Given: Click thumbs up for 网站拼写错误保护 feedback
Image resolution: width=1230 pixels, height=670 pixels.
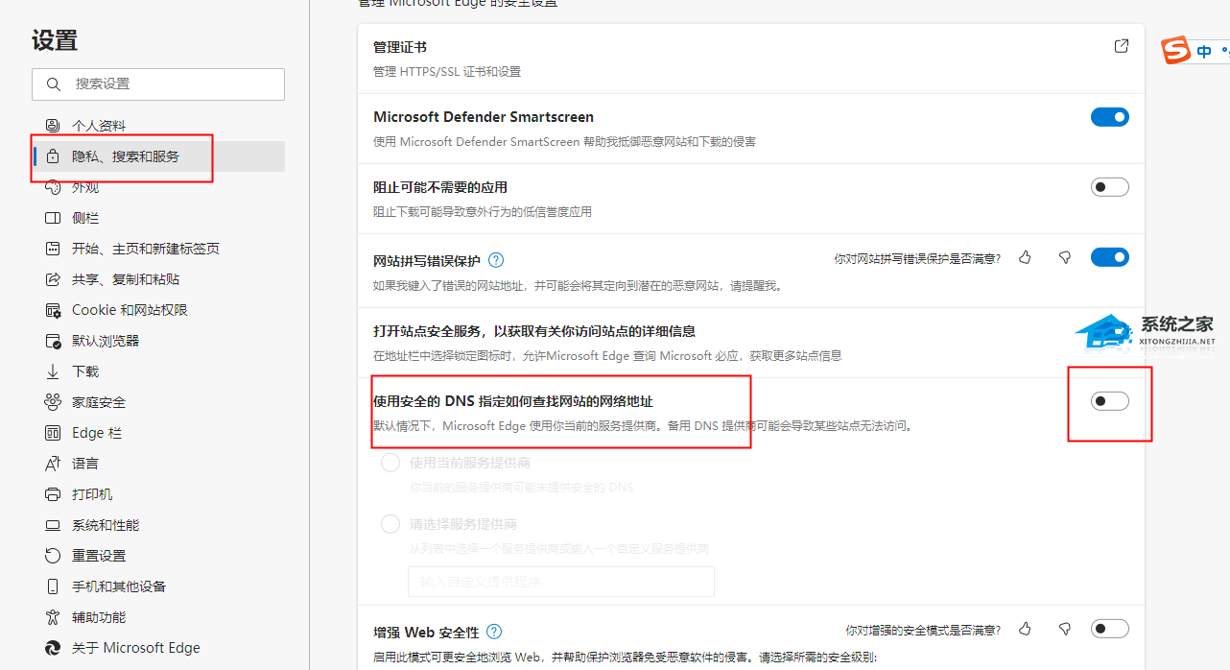Looking at the screenshot, I should (1025, 257).
